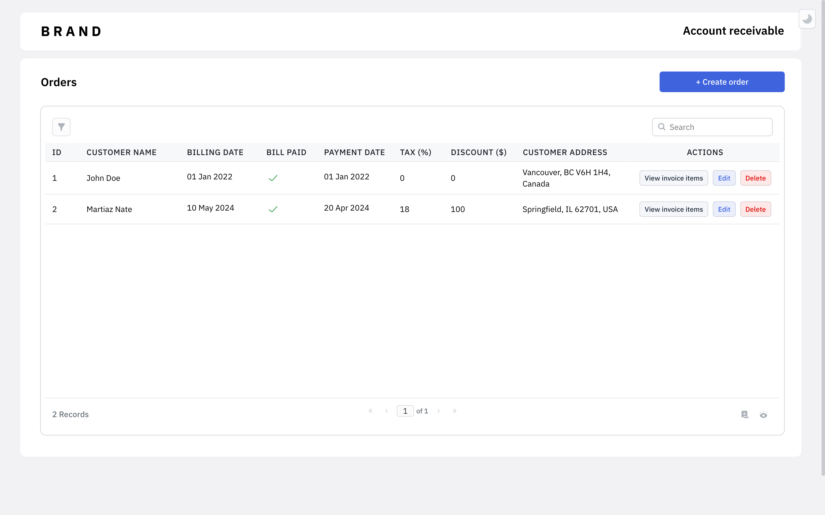
Task: Click the page vertical scrollbar
Action: tap(822, 238)
